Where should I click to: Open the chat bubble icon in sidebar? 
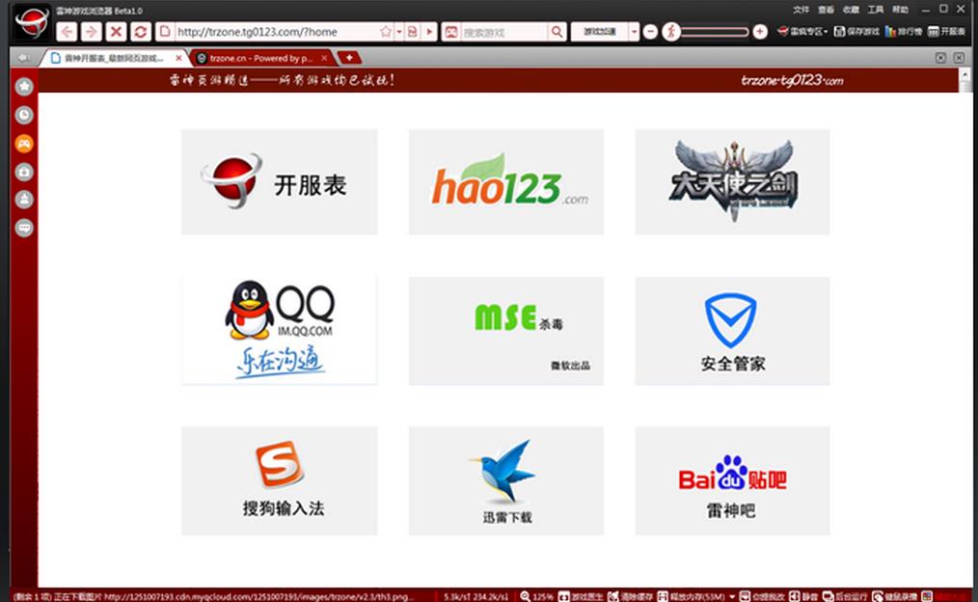[24, 229]
